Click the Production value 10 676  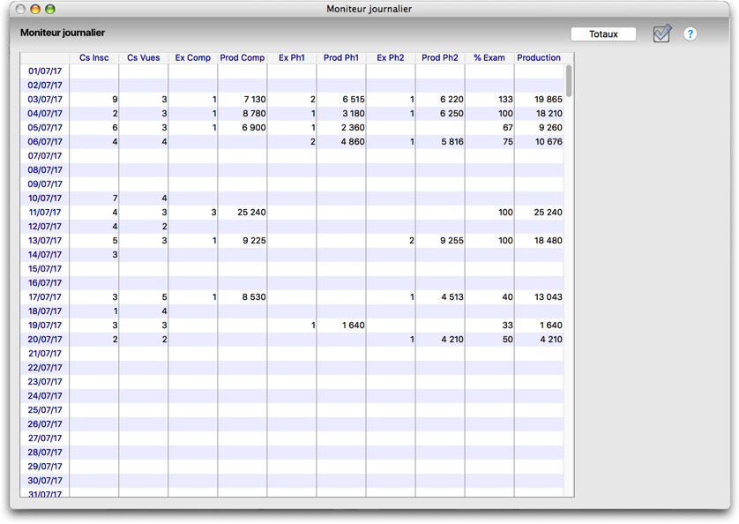(549, 142)
